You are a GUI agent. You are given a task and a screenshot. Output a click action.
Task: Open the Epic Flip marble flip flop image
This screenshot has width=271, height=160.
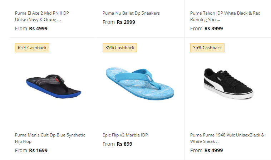click(x=140, y=83)
